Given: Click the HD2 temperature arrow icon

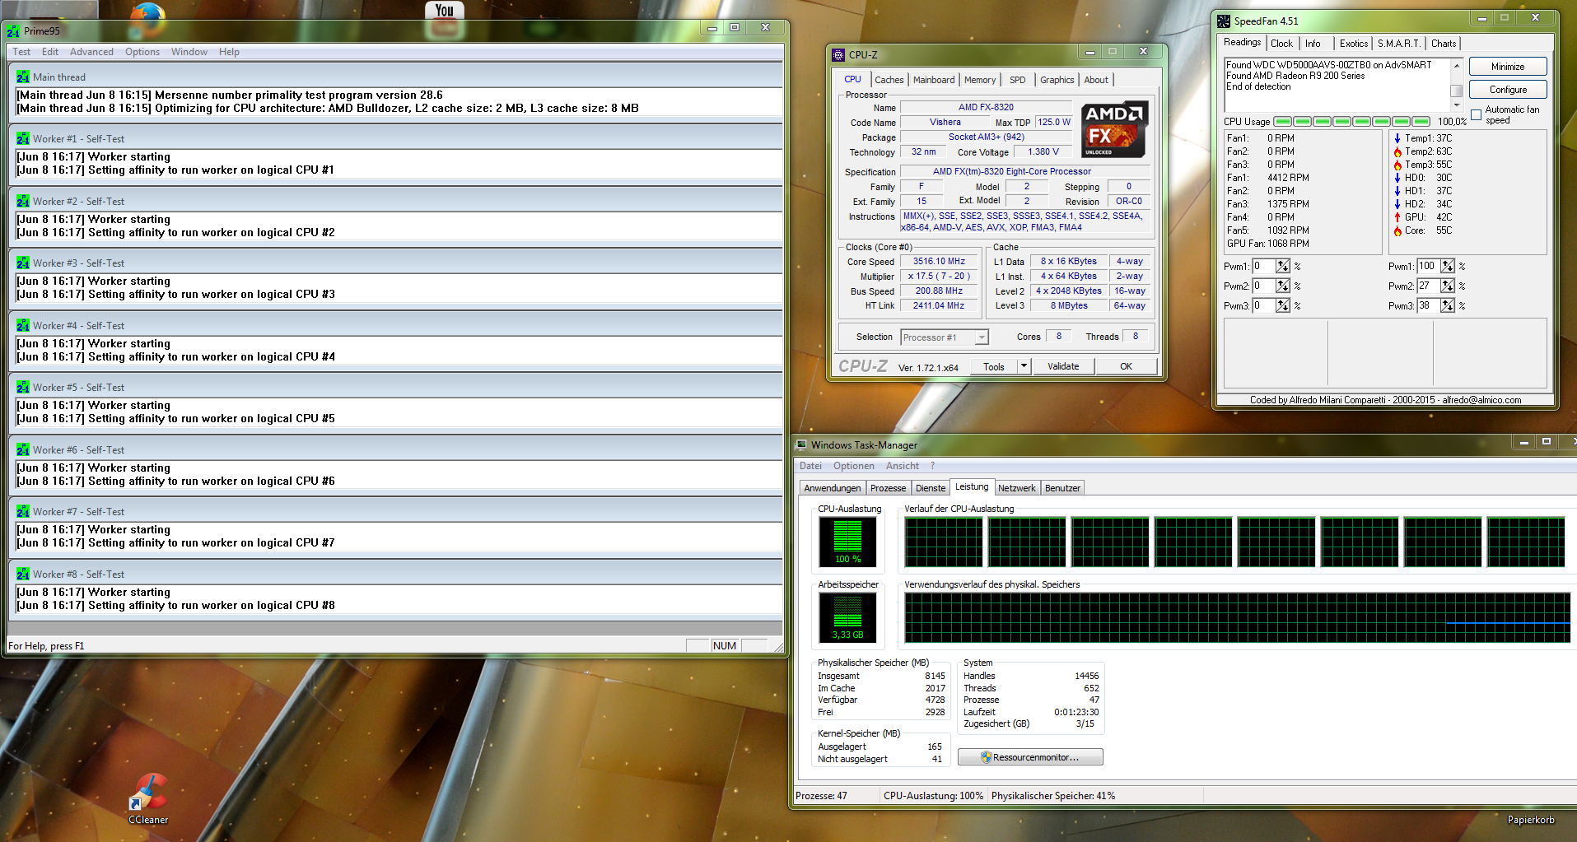Looking at the screenshot, I should tap(1397, 204).
